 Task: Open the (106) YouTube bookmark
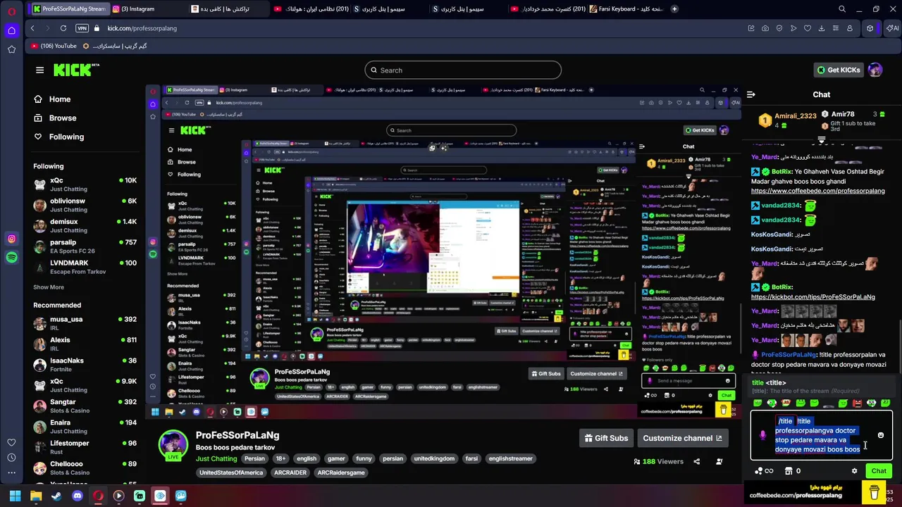click(54, 46)
